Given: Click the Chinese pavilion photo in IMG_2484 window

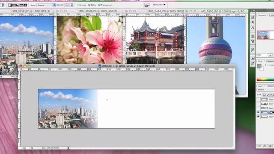Looking at the screenshot, I should [155, 40].
